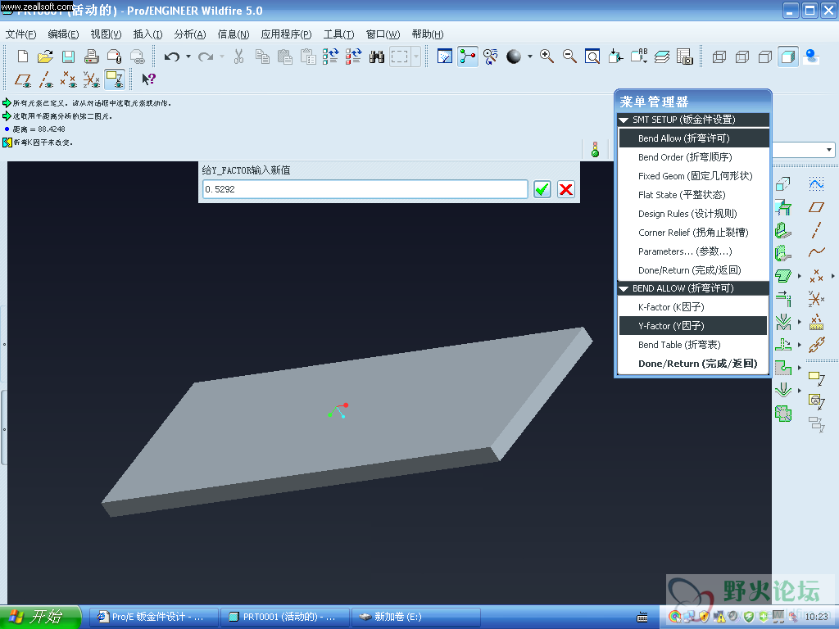Image resolution: width=839 pixels, height=629 pixels.
Task: Open Corner Relief (拐角止裂槽) entry
Action: (x=693, y=233)
